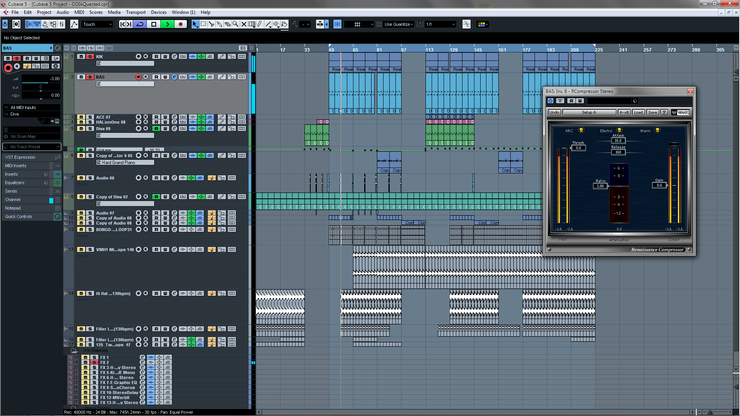The height and width of the screenshot is (416, 740).
Task: Open the Mixer from toolbar
Action: pos(62,24)
